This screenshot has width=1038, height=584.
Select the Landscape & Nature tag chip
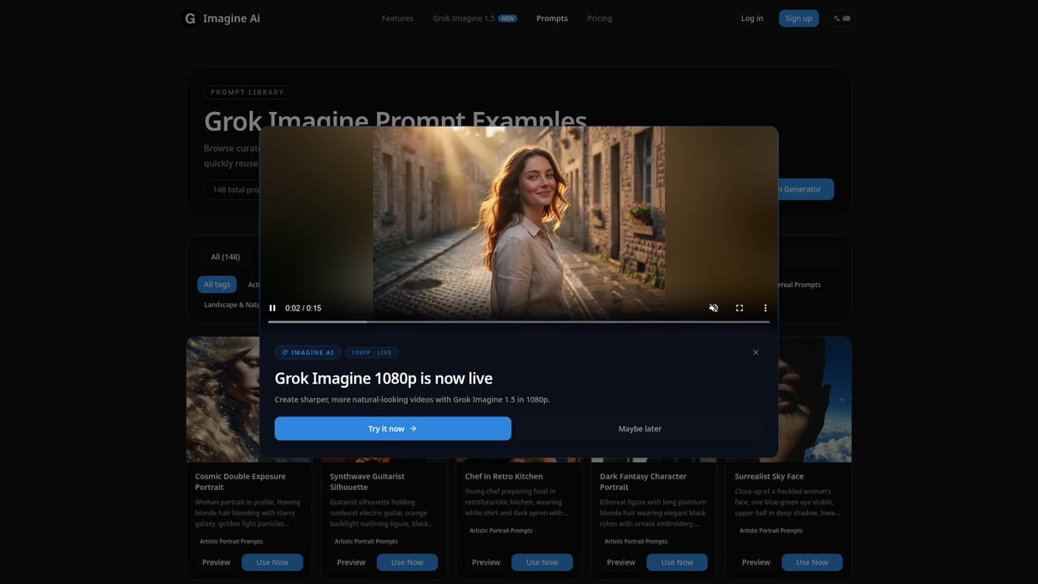click(231, 305)
